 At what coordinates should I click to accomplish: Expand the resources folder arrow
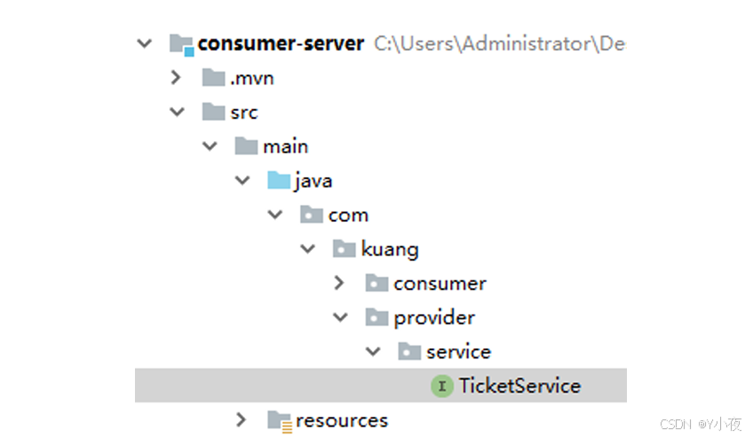pyautogui.click(x=242, y=420)
